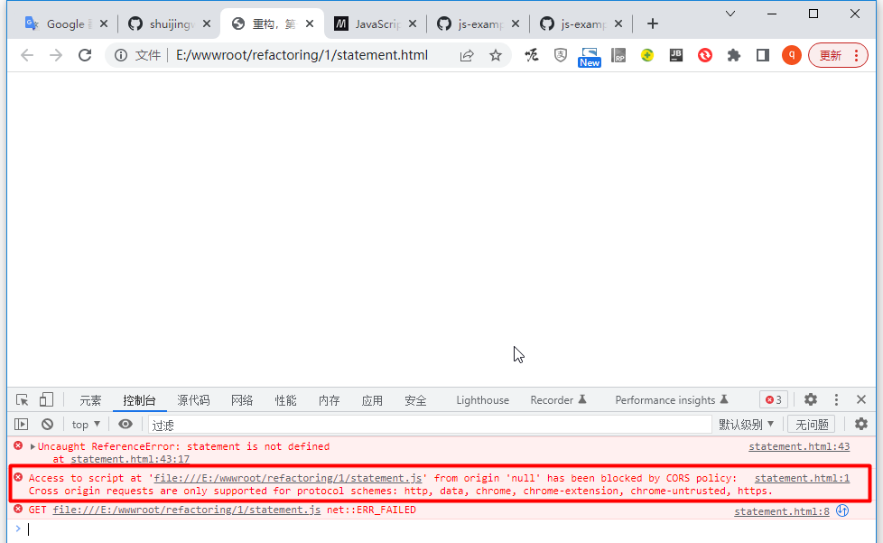Open the calligraphy-style extension icon
Image resolution: width=883 pixels, height=543 pixels.
point(532,55)
